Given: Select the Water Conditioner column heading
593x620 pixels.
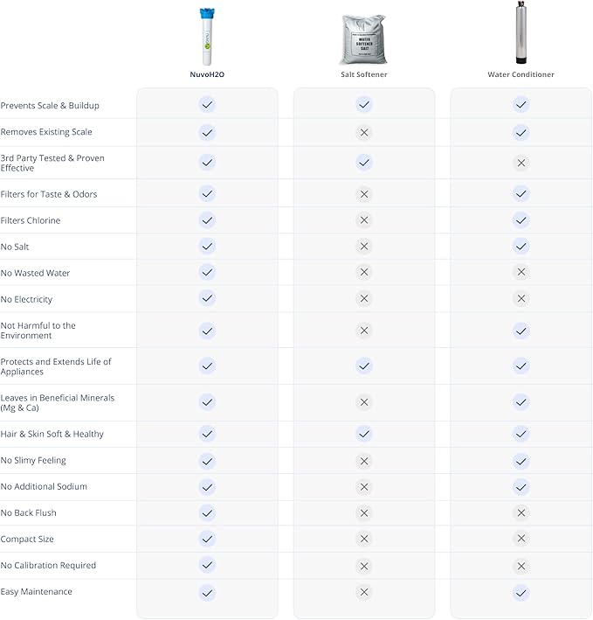Looking at the screenshot, I should point(521,75).
